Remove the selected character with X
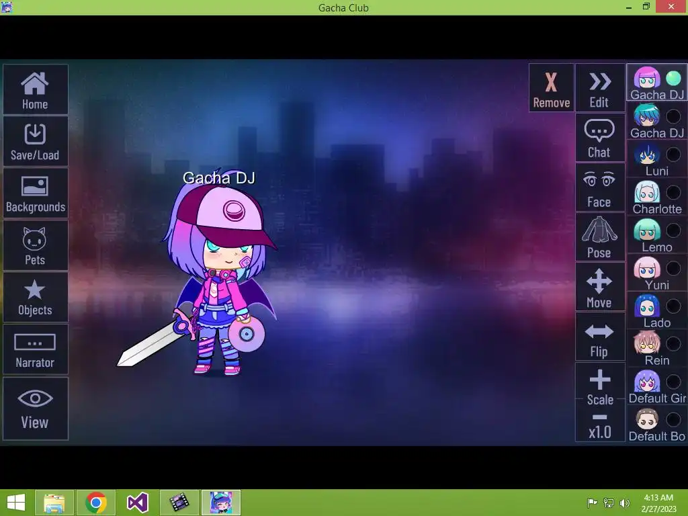This screenshot has width=688, height=516. click(x=552, y=88)
